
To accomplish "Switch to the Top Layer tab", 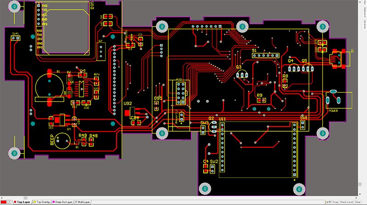I will (22, 202).
